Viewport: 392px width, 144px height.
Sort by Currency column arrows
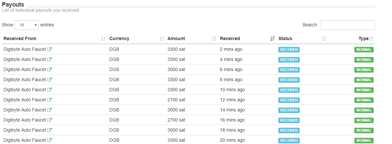click(x=162, y=39)
